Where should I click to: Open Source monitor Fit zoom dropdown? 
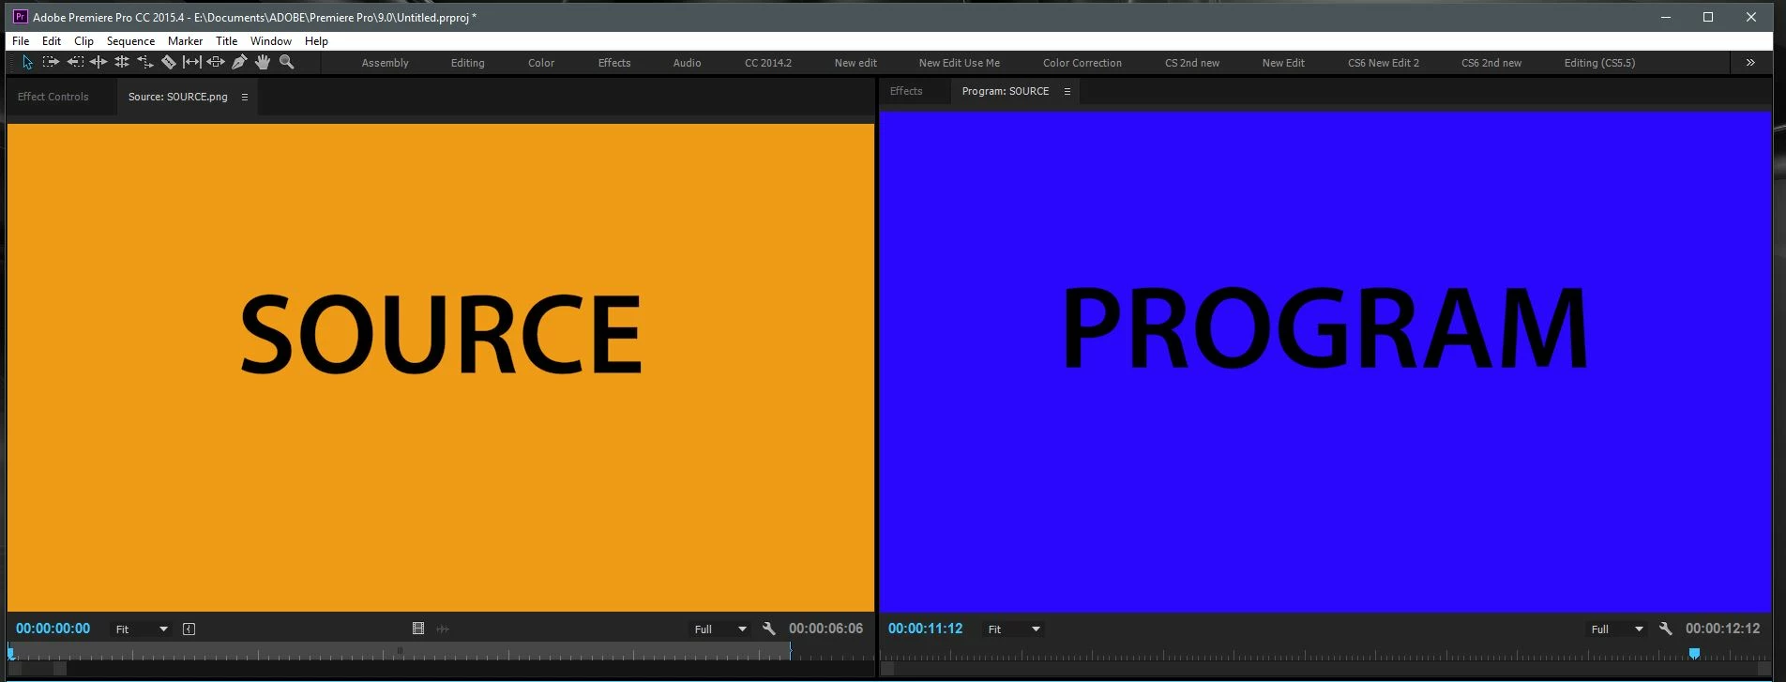coord(142,629)
